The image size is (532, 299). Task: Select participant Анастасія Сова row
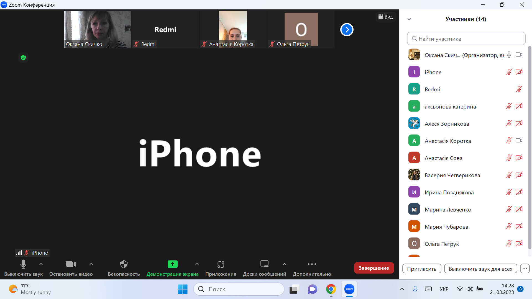point(466,158)
